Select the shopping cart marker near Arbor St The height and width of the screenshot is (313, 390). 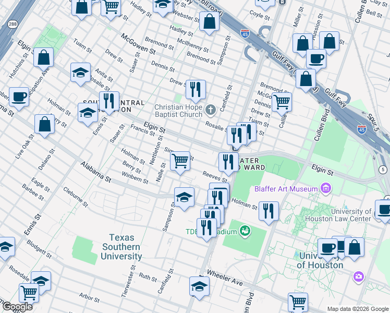29,295
